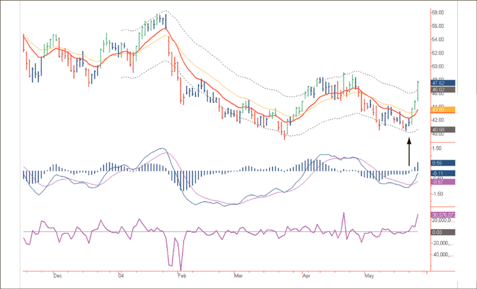The image size is (477, 289).
Task: Select the Apr label on time axis
Action: [x=305, y=276]
